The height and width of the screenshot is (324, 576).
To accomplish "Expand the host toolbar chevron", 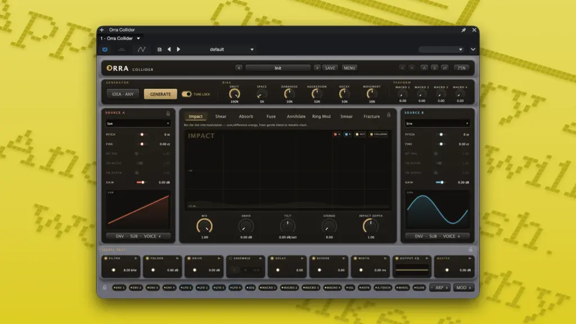I will coord(472,49).
